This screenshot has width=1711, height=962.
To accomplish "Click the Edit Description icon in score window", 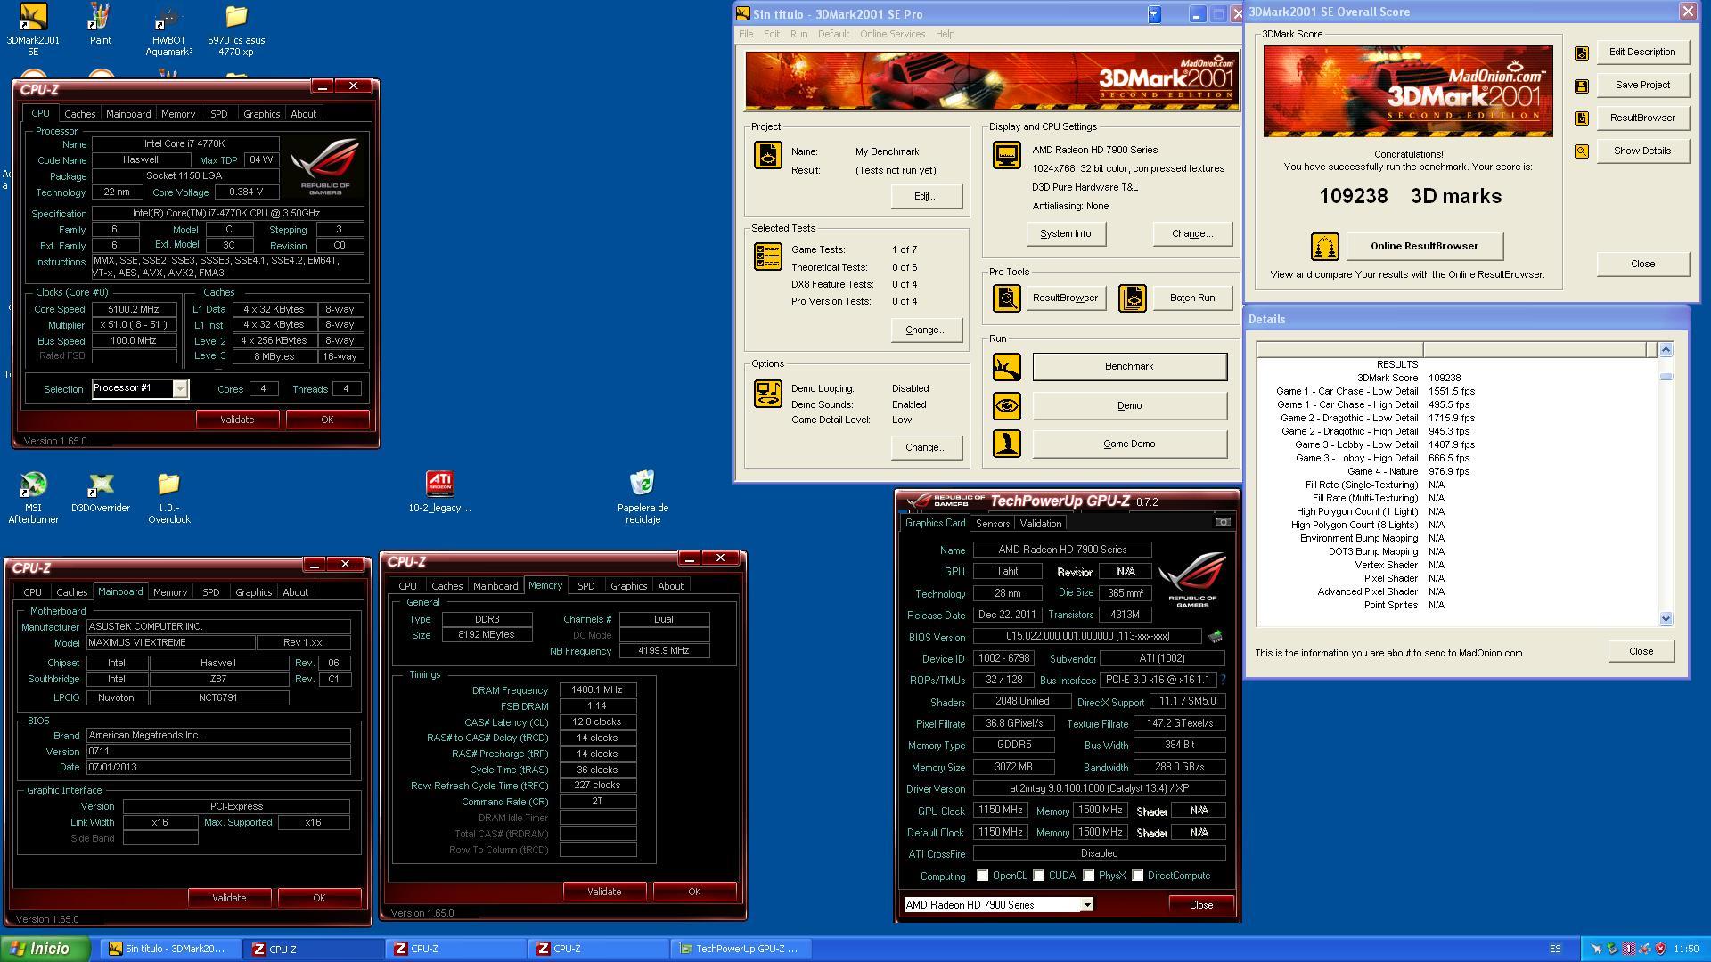I will click(1582, 53).
